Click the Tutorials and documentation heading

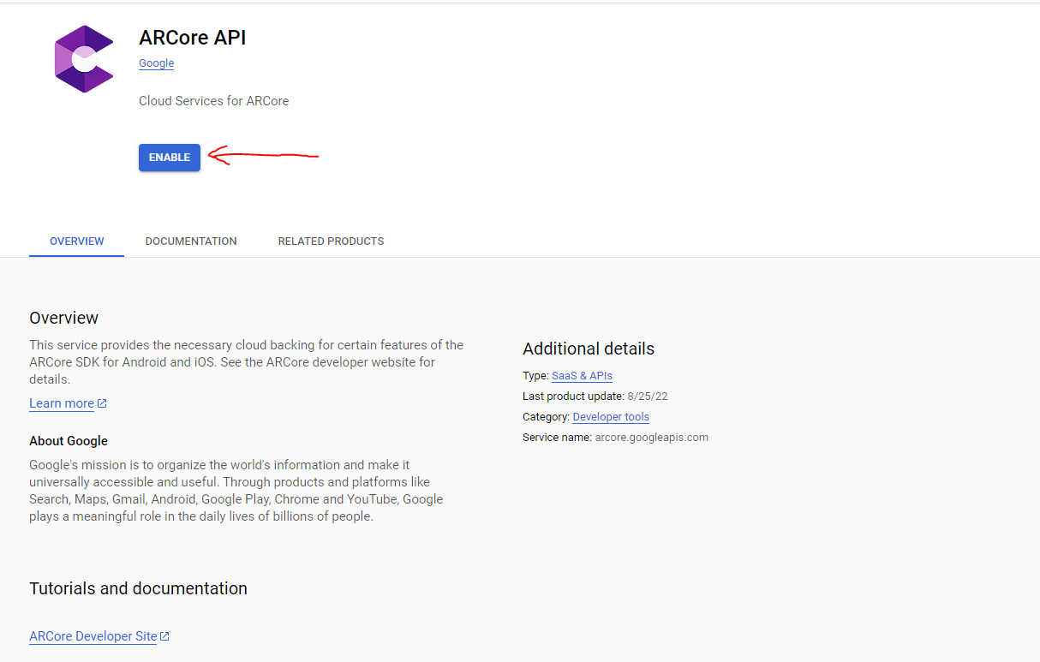coord(138,588)
